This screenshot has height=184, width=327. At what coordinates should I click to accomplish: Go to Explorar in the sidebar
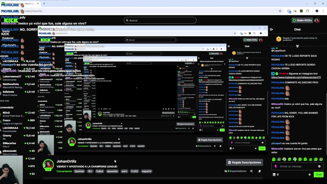[8, 38]
